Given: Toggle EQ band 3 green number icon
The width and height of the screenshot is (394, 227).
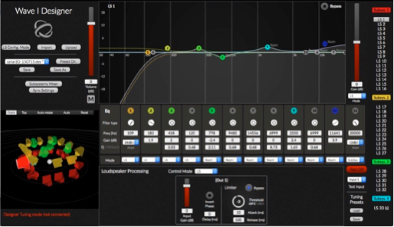Looking at the screenshot, I should 171,111.
